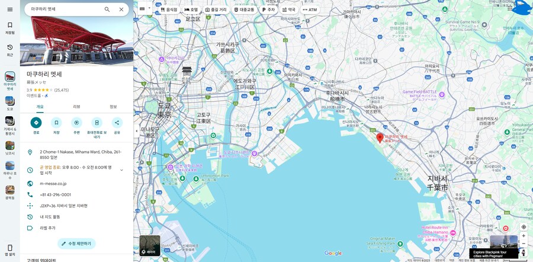Open the m-messe.co.jp website link

(53, 184)
